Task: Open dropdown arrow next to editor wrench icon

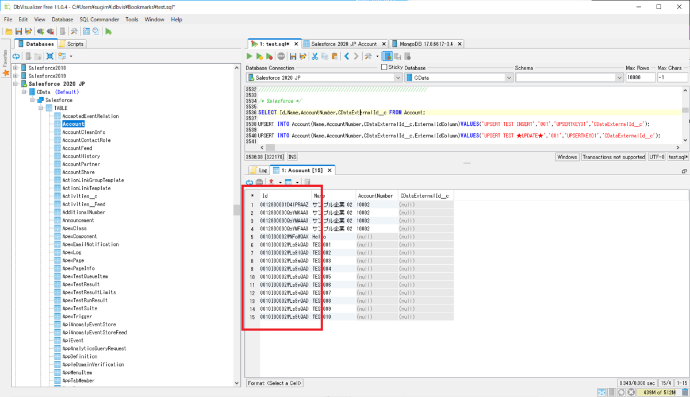Action: tap(377, 56)
